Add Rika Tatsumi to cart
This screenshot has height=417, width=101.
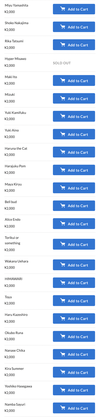pos(74,45)
